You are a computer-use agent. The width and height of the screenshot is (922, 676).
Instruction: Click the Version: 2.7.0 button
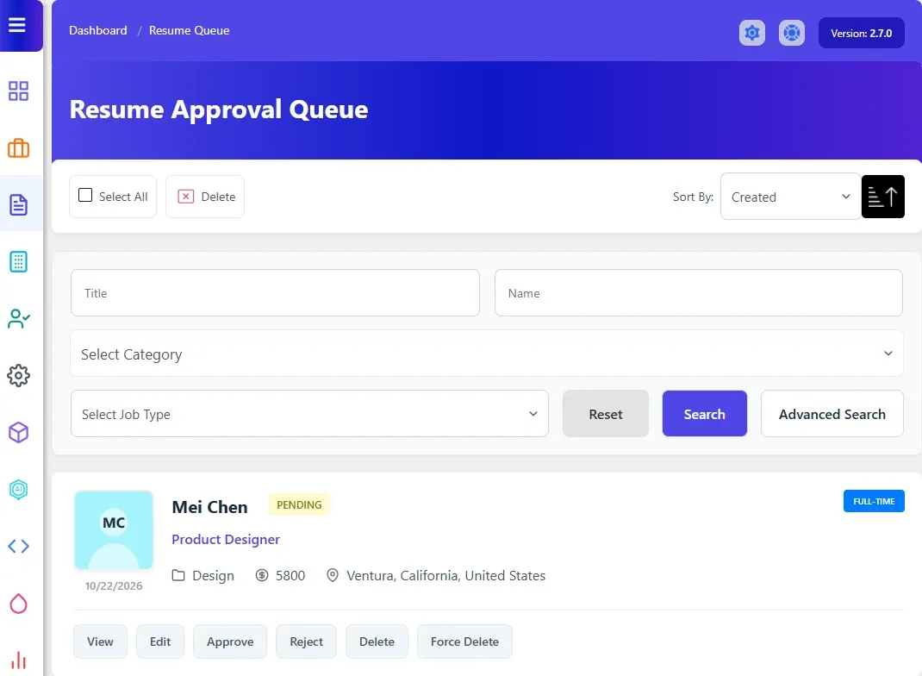coord(862,33)
